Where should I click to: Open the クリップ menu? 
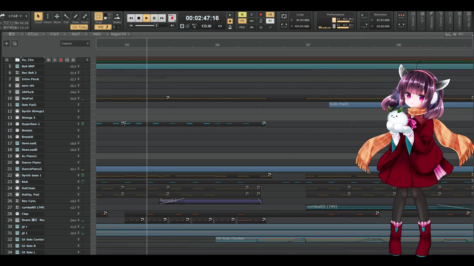pyautogui.click(x=78, y=34)
